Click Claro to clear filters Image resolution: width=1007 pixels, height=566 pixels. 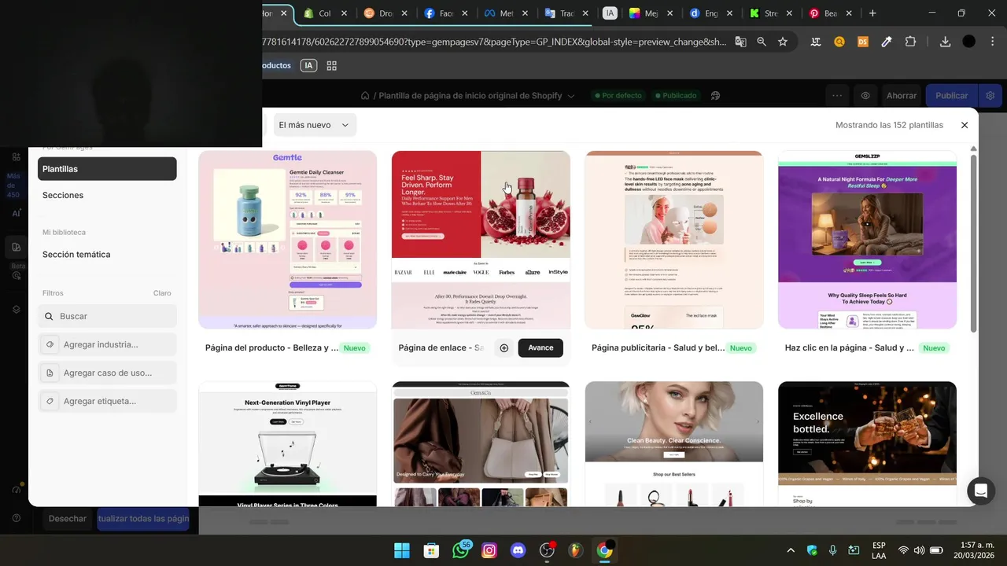pyautogui.click(x=162, y=293)
